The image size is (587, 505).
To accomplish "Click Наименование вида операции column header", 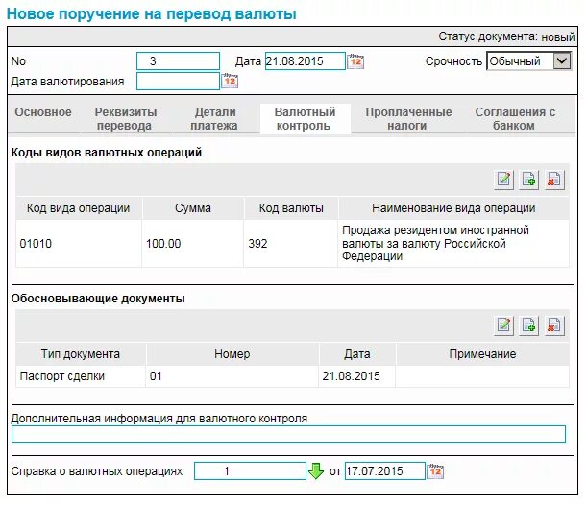I will [x=453, y=208].
